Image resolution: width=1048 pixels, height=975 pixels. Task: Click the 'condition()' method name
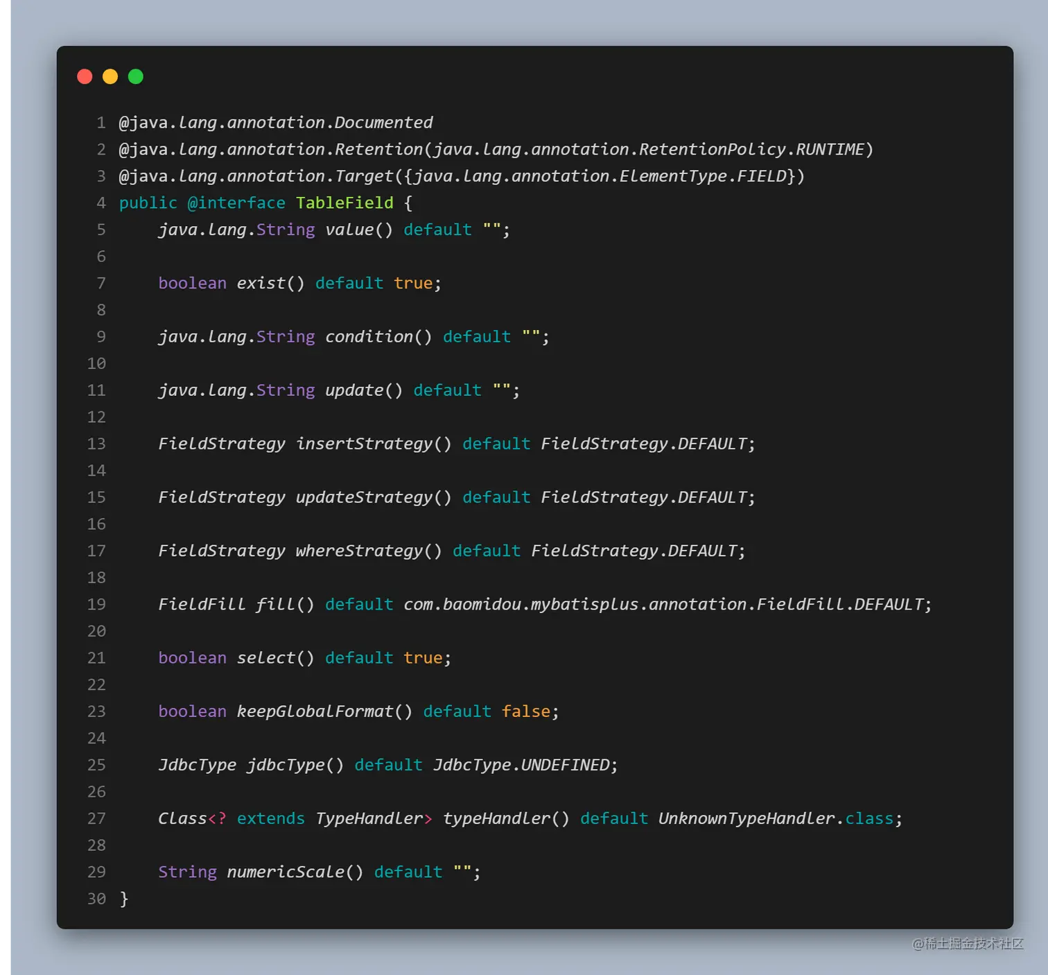pos(378,336)
